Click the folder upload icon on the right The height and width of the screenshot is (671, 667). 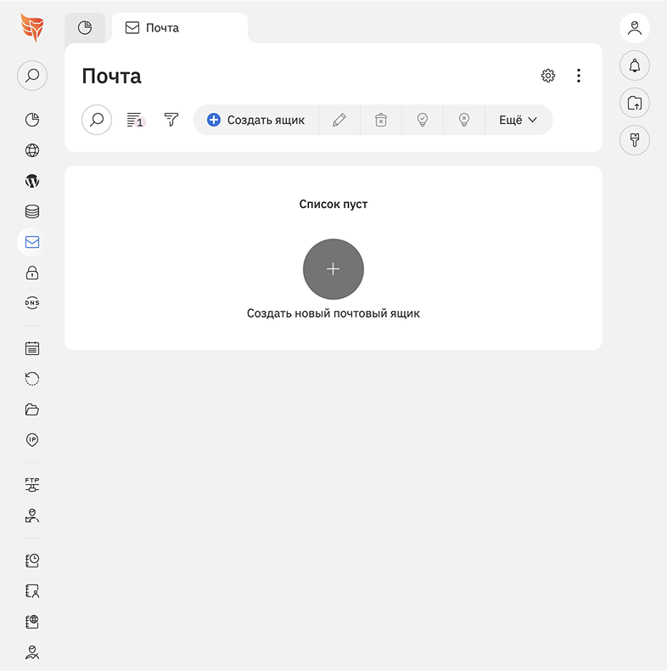tap(635, 103)
